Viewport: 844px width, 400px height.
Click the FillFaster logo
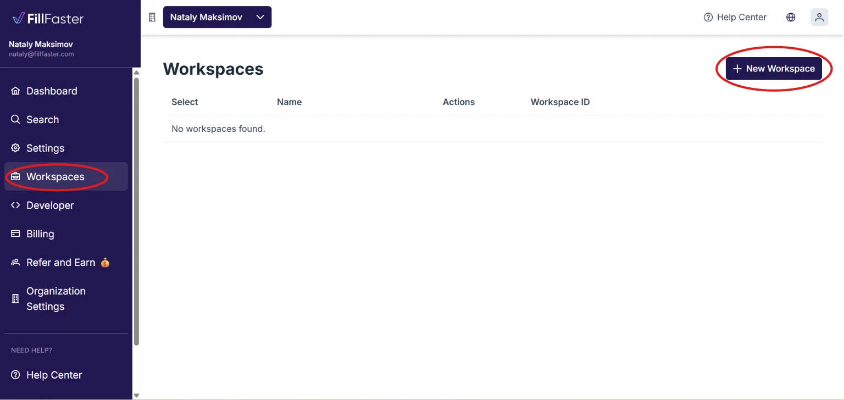pyautogui.click(x=48, y=19)
